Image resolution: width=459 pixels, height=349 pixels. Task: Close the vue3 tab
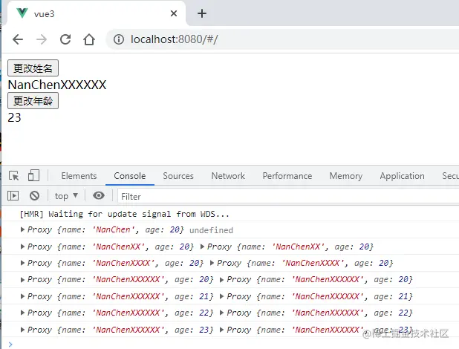pos(174,13)
